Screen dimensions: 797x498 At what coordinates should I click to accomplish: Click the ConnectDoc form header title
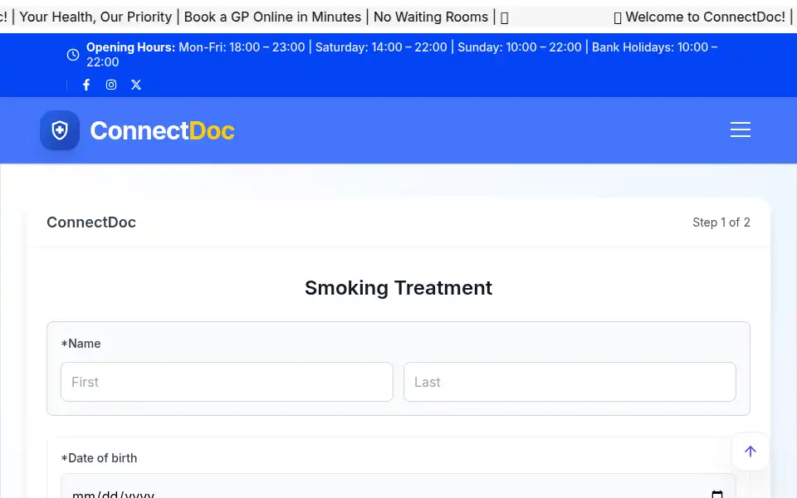click(91, 222)
